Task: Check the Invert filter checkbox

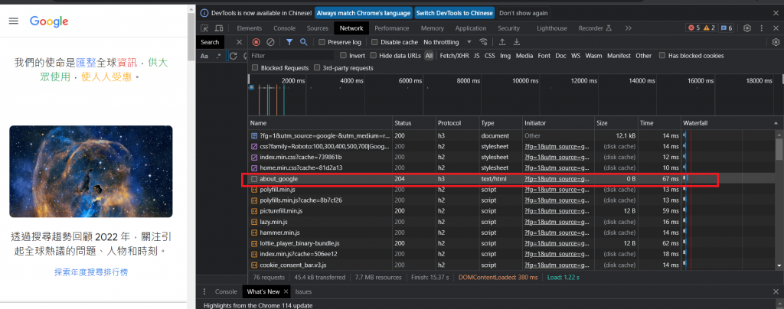Action: (344, 56)
